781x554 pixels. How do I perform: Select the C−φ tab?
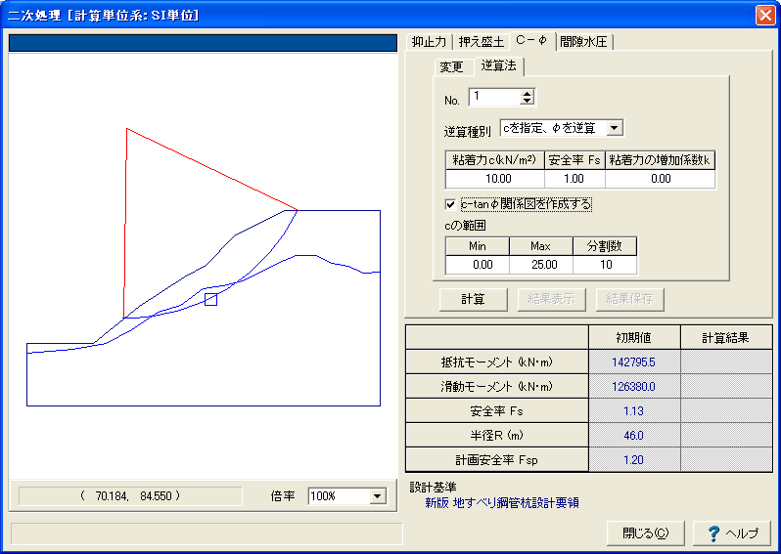(531, 40)
